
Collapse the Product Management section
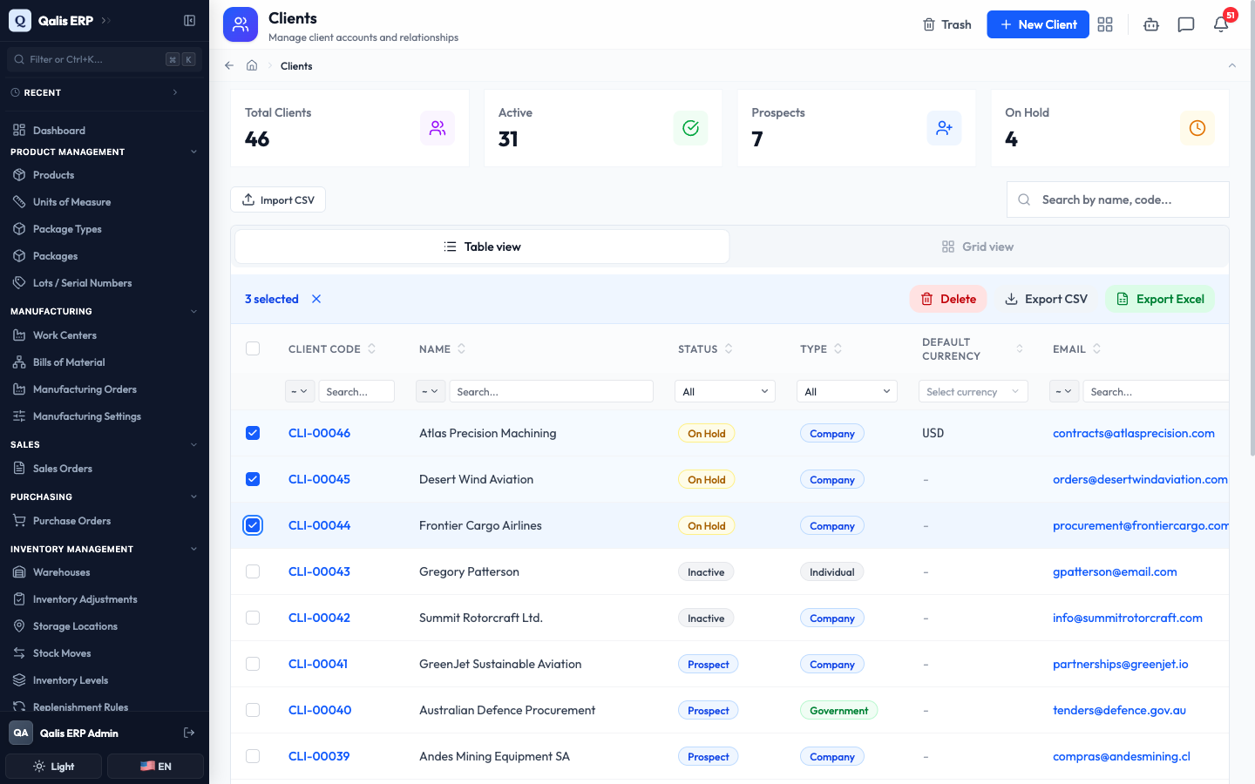pos(193,152)
